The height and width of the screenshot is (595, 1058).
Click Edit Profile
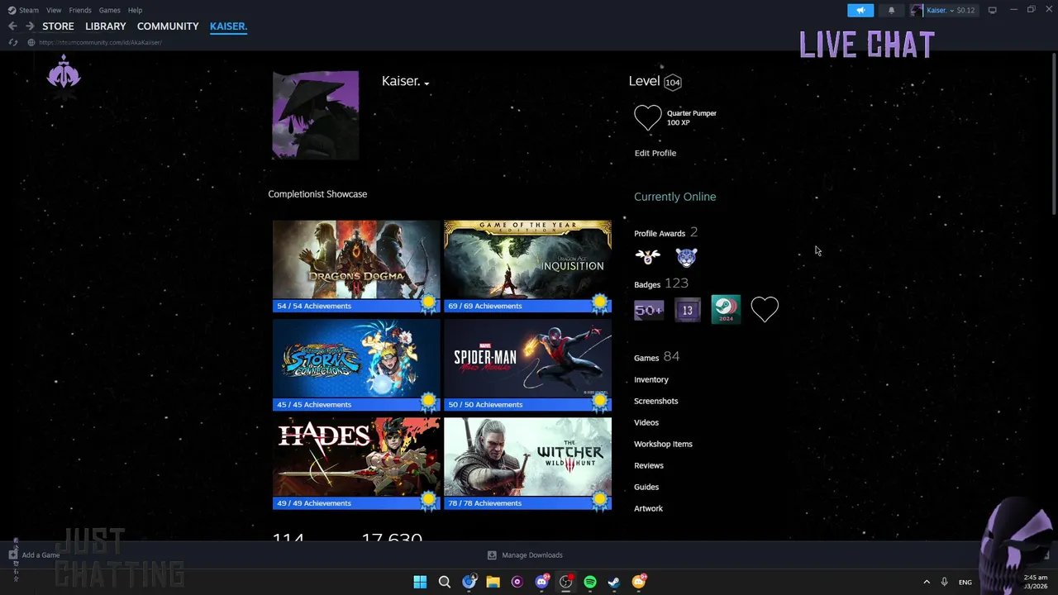click(x=655, y=153)
